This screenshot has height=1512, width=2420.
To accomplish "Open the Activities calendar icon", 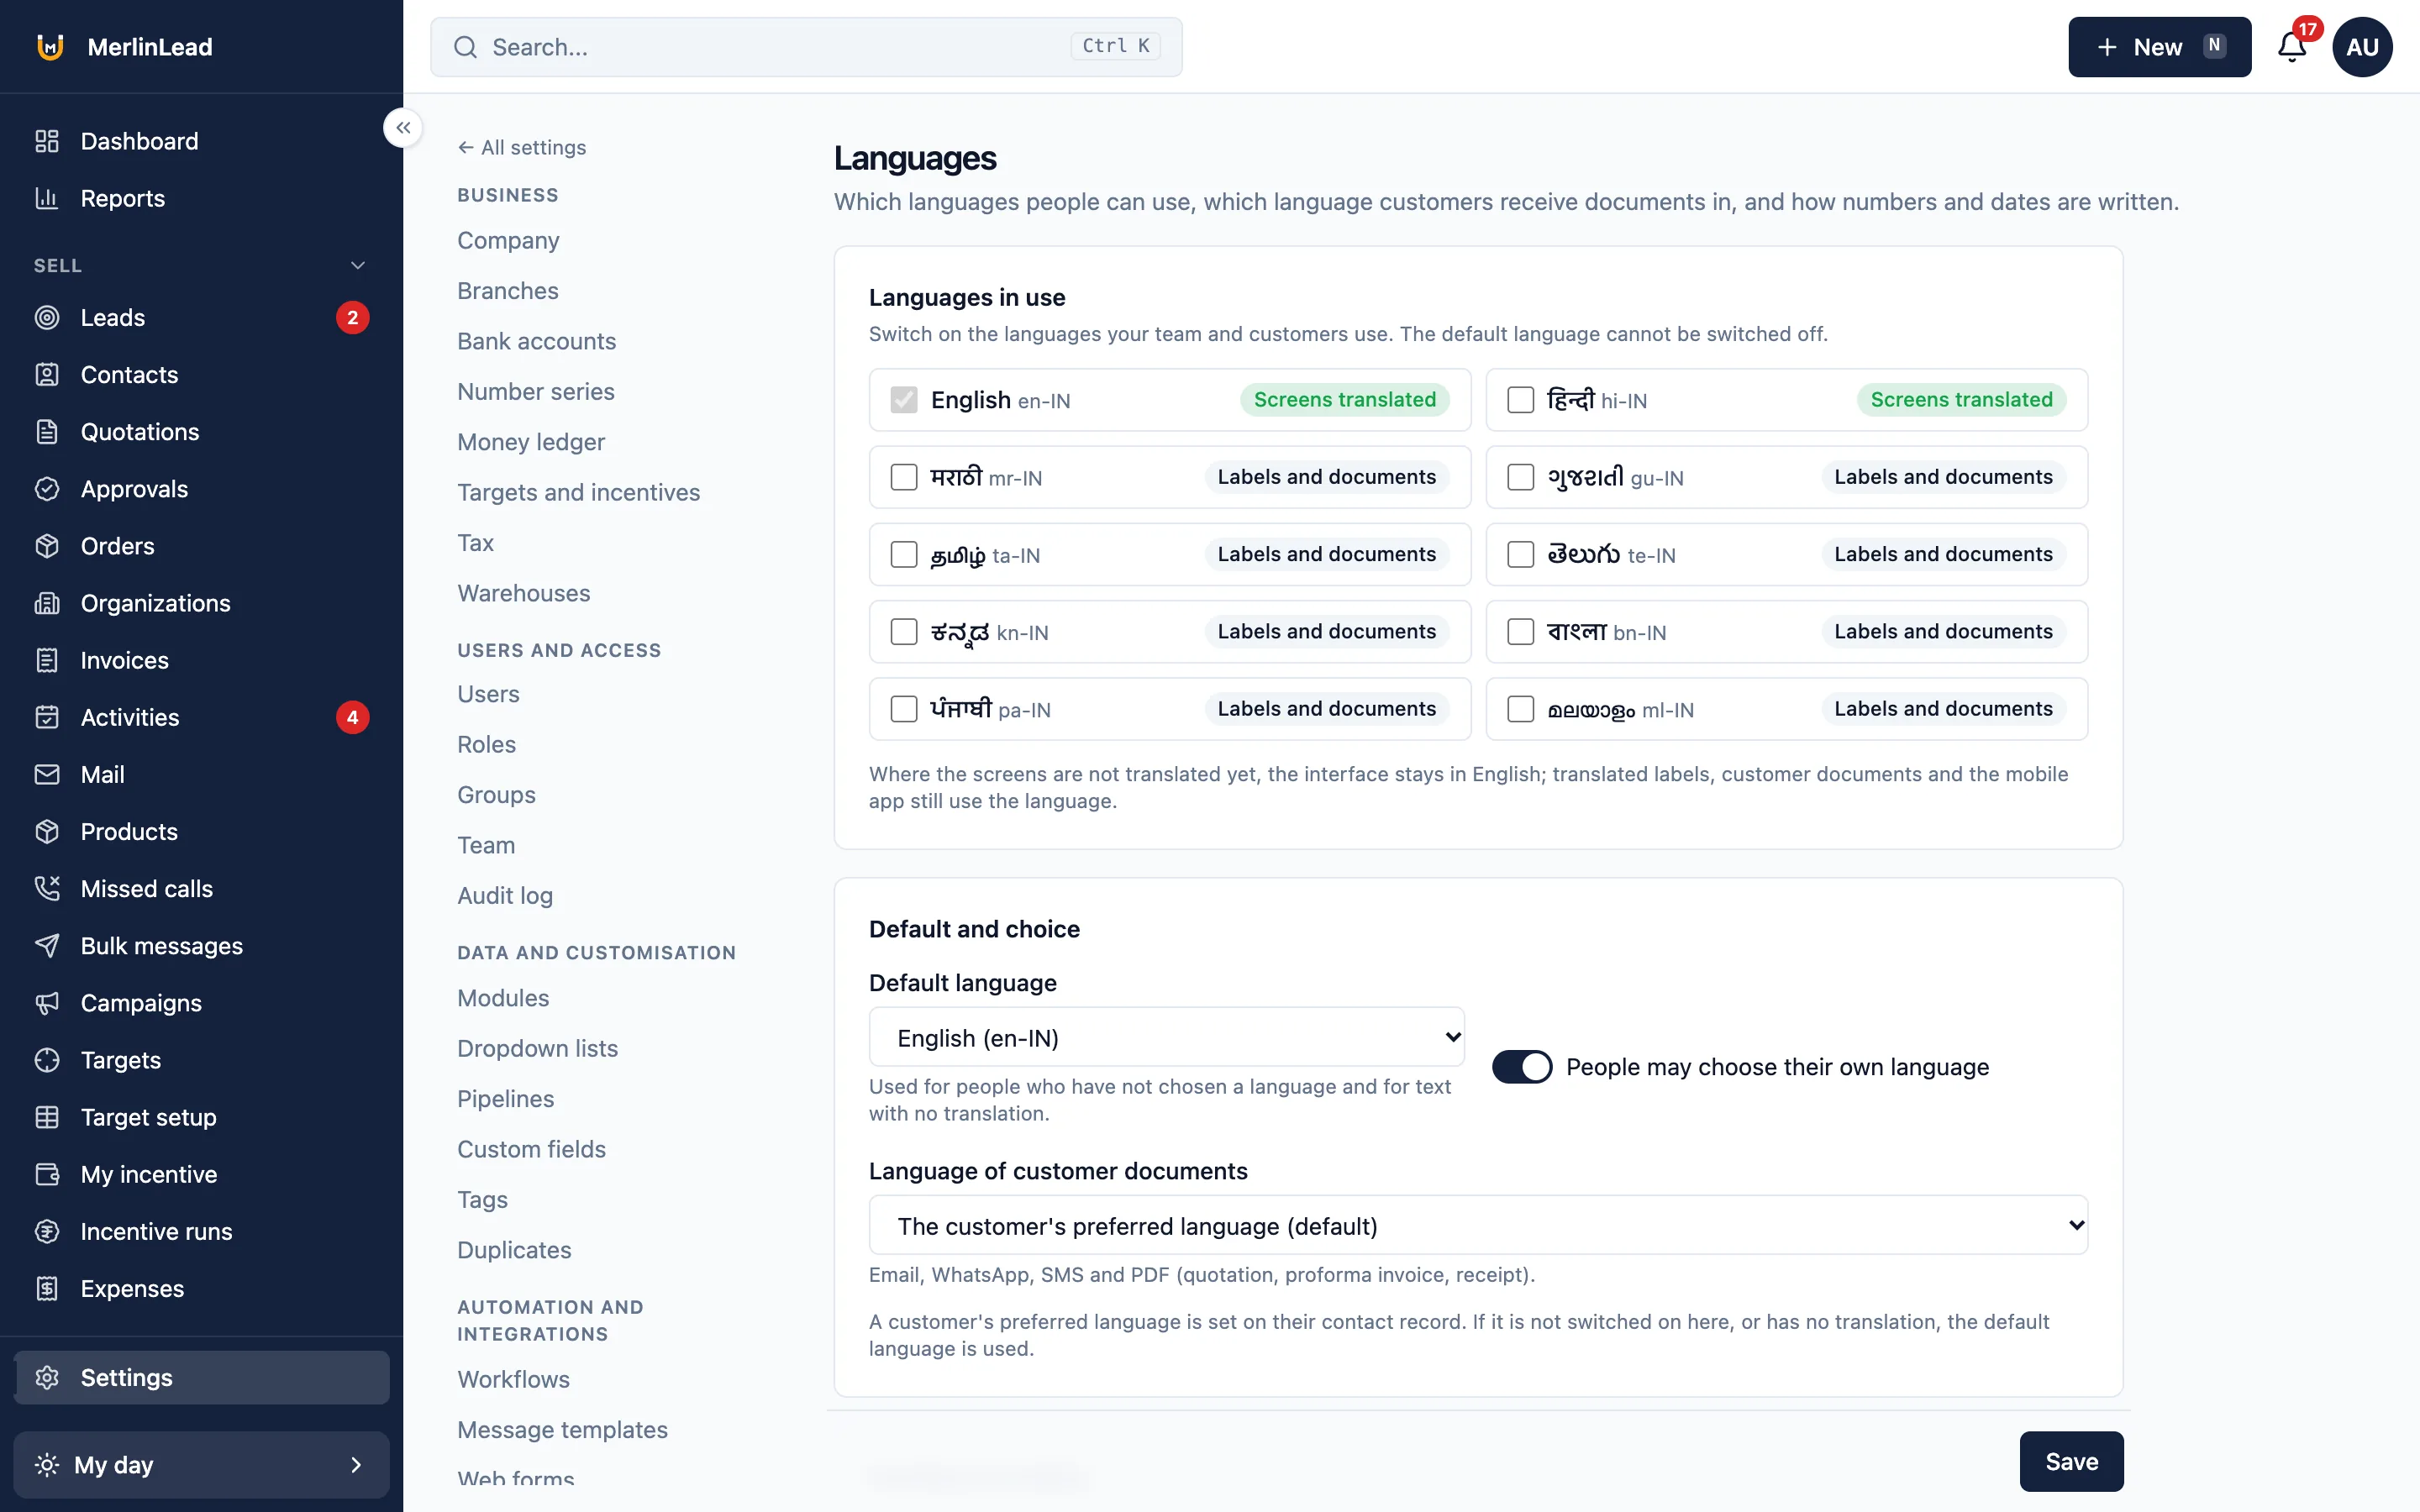I will pos(47,717).
